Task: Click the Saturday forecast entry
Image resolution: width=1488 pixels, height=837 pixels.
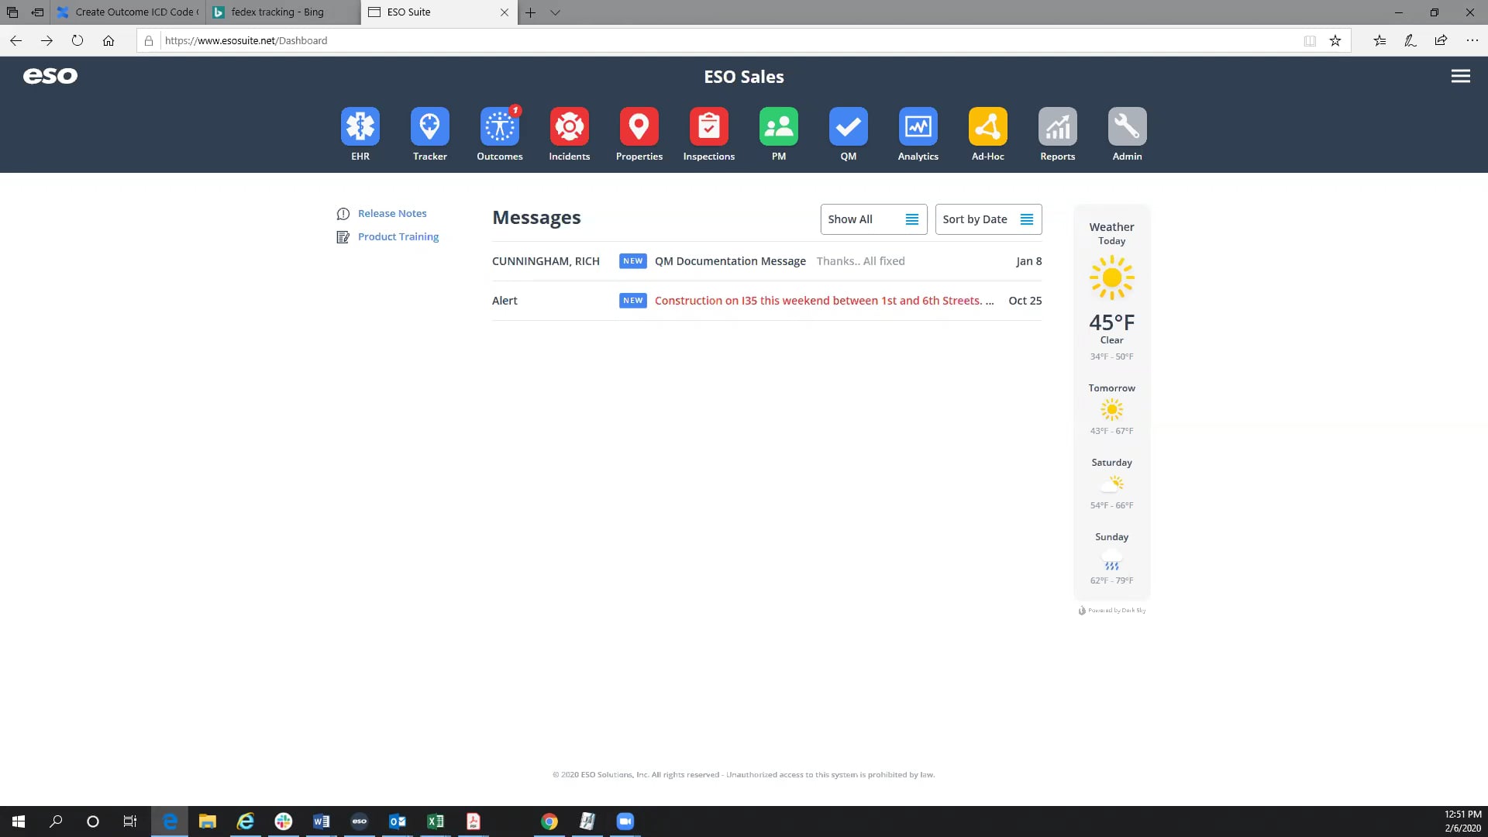Action: (1112, 484)
